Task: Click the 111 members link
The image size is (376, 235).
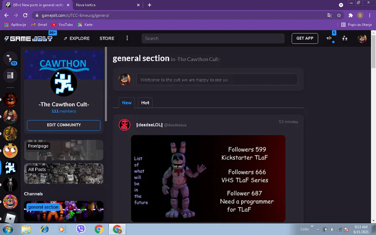Action: pyautogui.click(x=64, y=111)
